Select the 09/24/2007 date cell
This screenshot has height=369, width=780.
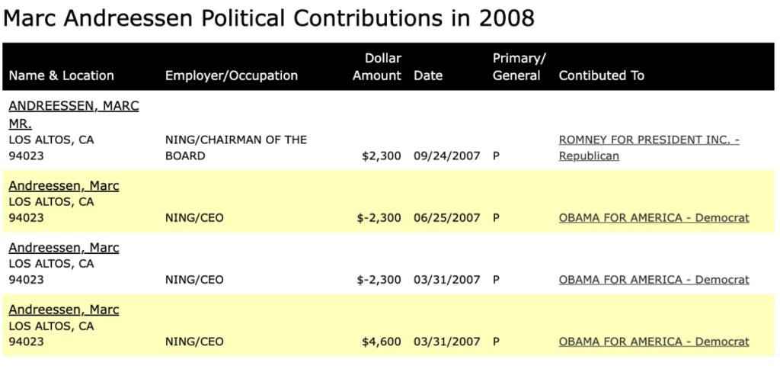point(447,156)
